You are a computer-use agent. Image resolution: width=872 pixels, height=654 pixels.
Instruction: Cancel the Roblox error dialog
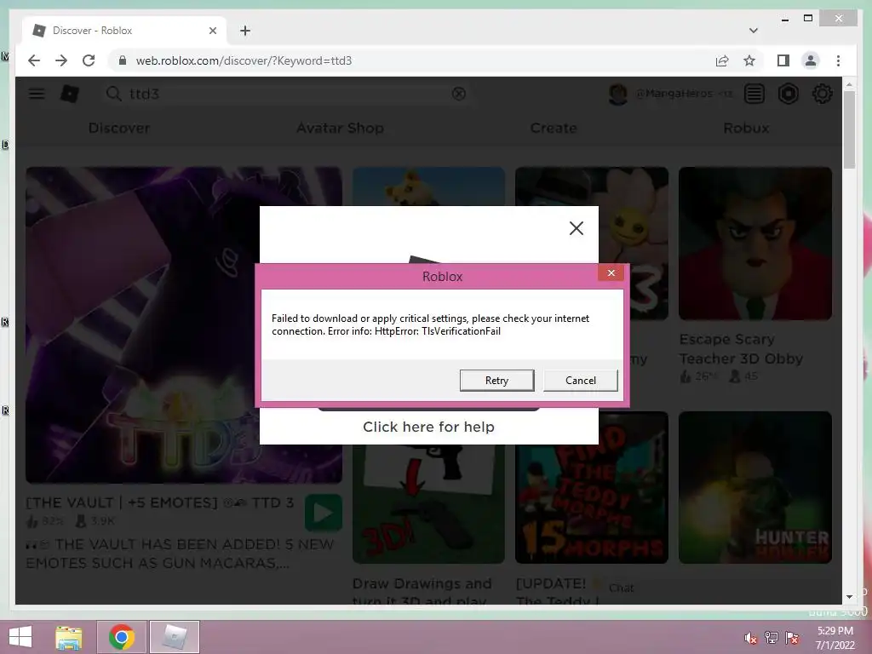580,381
